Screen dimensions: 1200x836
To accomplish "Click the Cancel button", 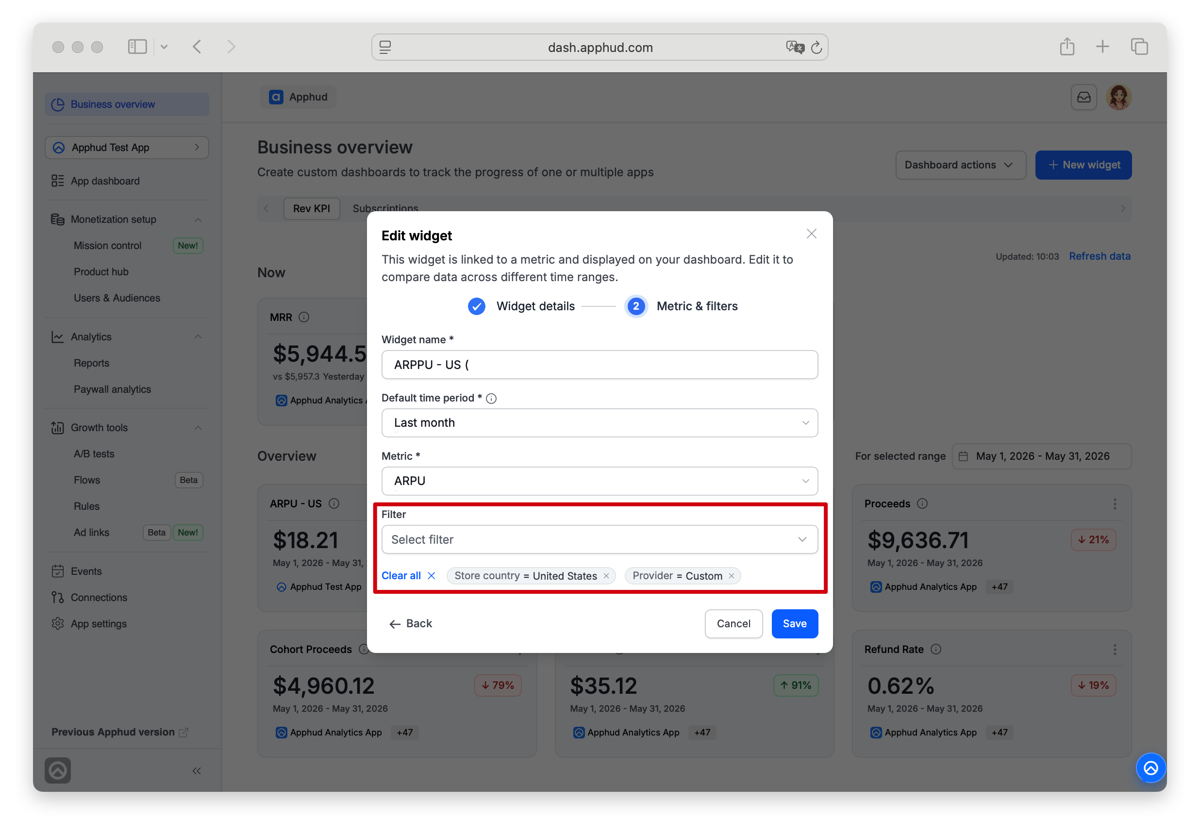I will coord(733,623).
